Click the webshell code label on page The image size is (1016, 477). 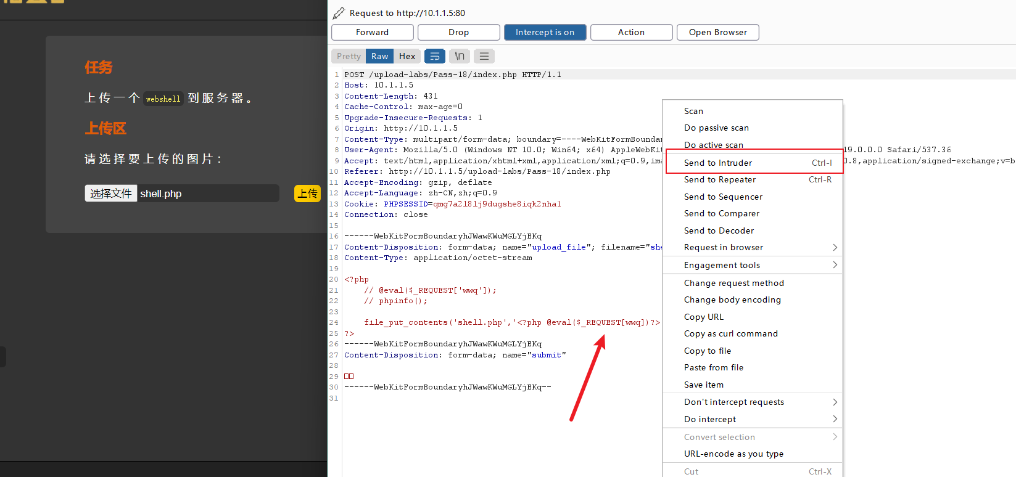point(163,99)
